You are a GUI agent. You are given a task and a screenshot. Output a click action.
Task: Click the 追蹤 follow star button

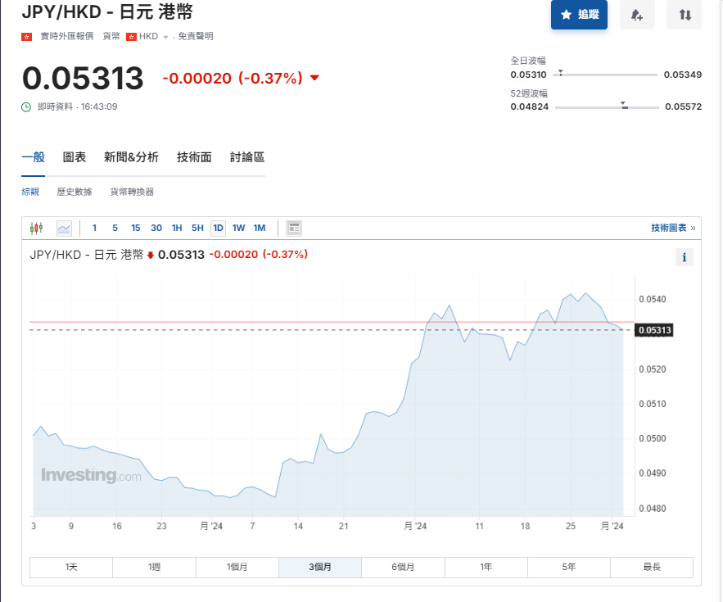click(x=579, y=15)
